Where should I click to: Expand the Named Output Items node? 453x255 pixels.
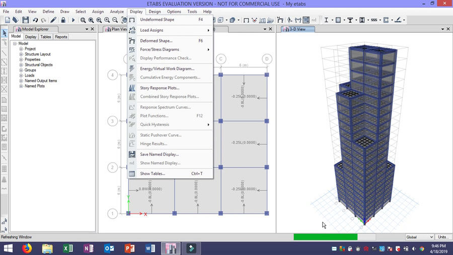pyautogui.click(x=21, y=81)
